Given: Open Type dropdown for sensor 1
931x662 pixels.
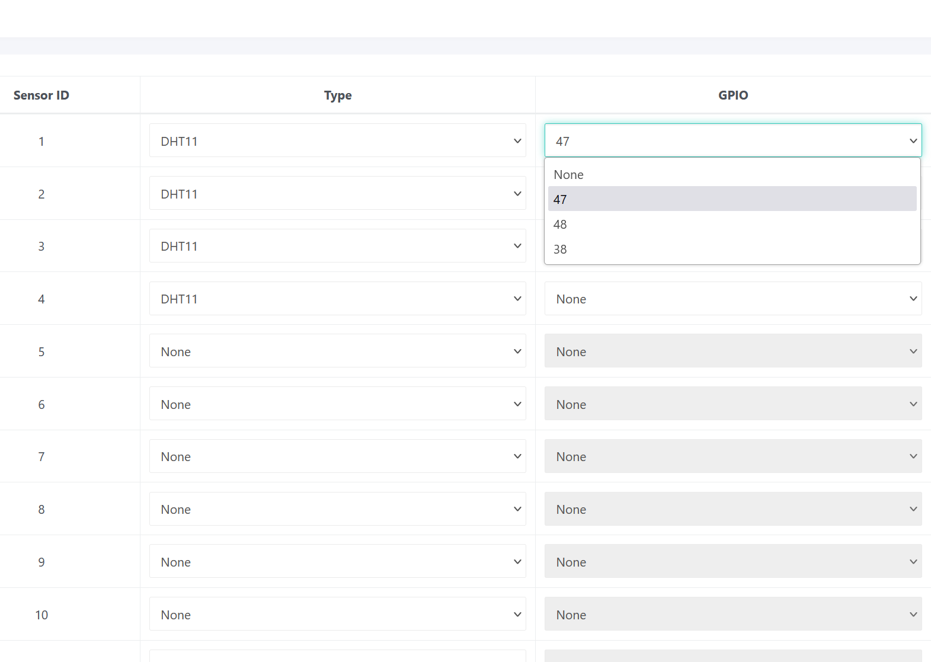Looking at the screenshot, I should point(337,141).
